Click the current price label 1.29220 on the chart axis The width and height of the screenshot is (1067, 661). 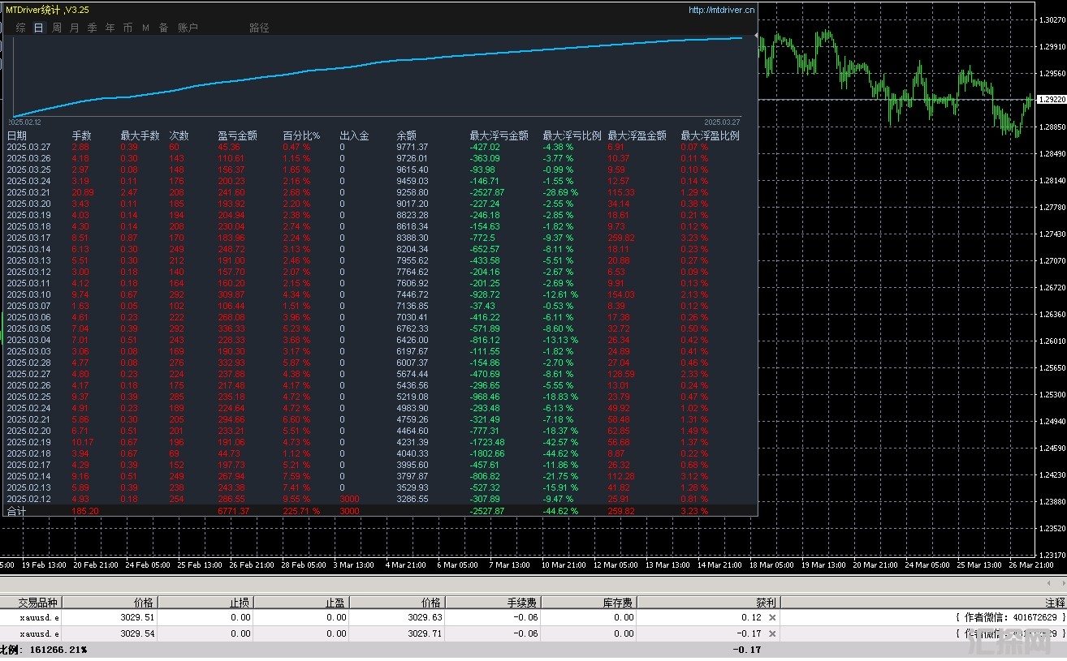(x=1051, y=99)
